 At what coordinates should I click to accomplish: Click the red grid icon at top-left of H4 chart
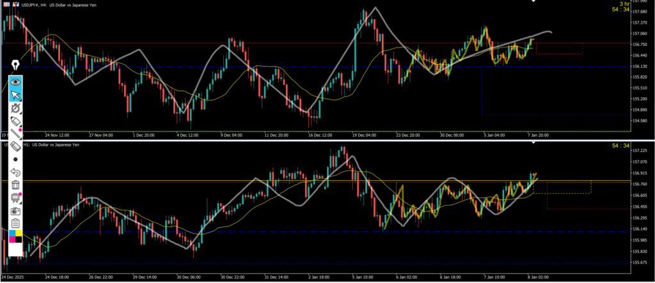(x=6, y=4)
